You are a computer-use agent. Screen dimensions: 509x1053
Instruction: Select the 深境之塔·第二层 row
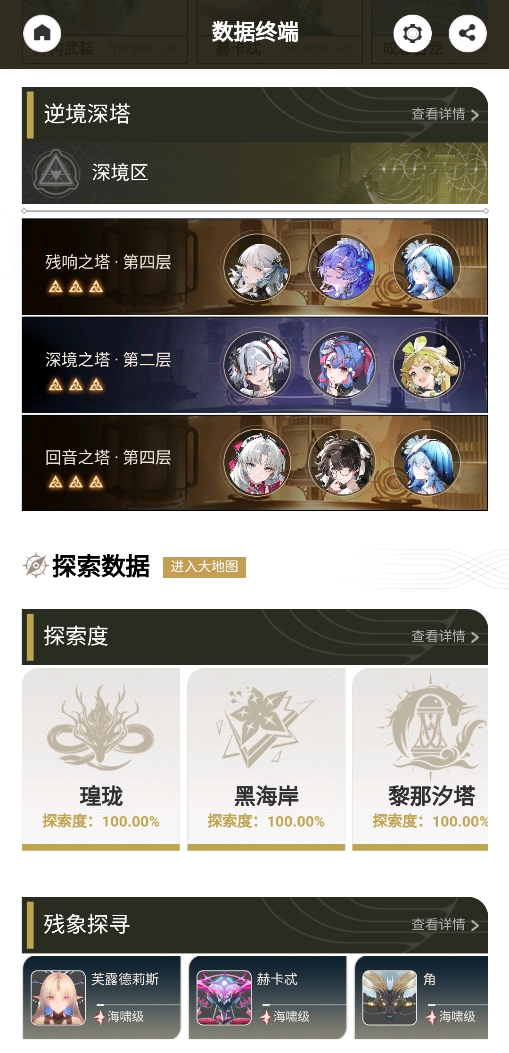[x=255, y=365]
